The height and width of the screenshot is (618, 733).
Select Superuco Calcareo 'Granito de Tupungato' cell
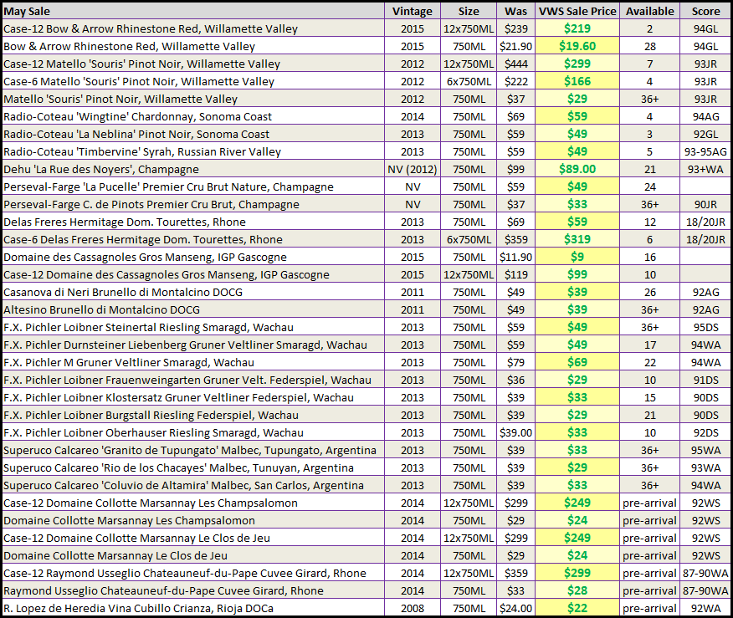(x=193, y=450)
